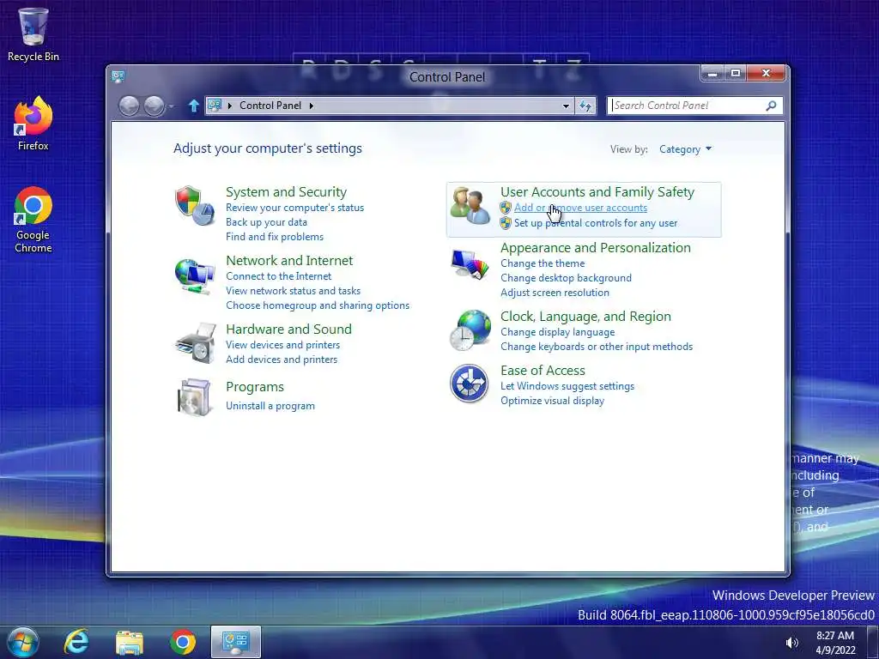Click Change keyboards or other input methods

[597, 347]
